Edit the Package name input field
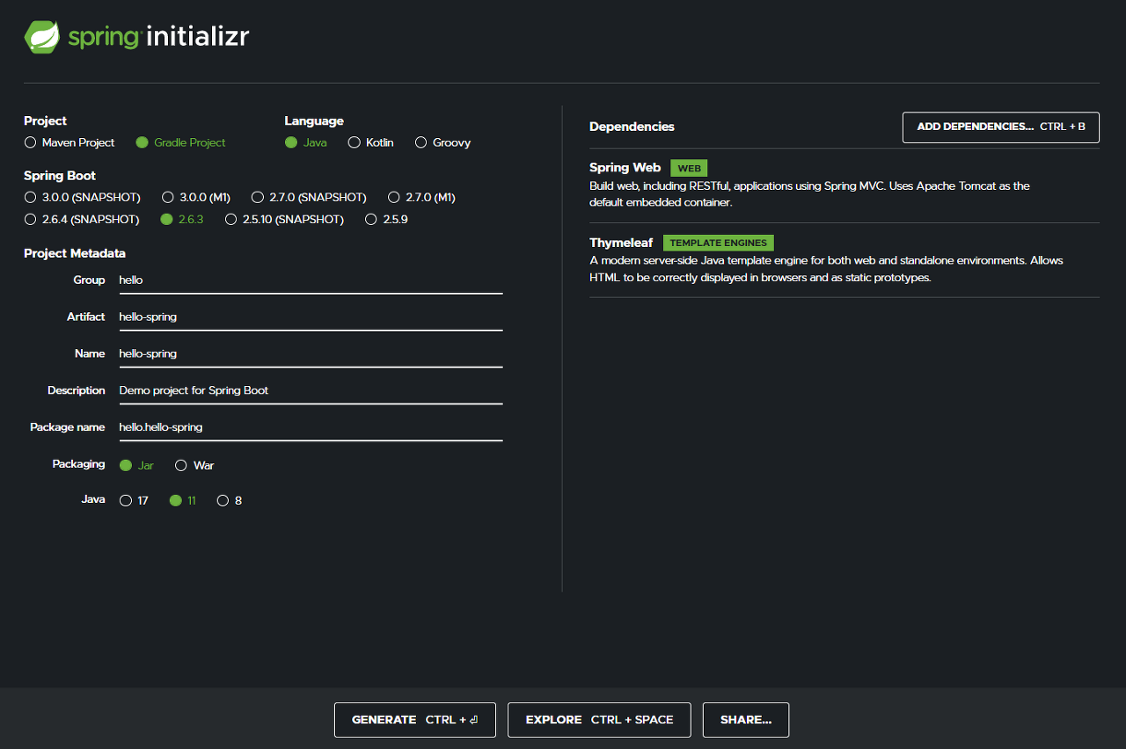 311,427
